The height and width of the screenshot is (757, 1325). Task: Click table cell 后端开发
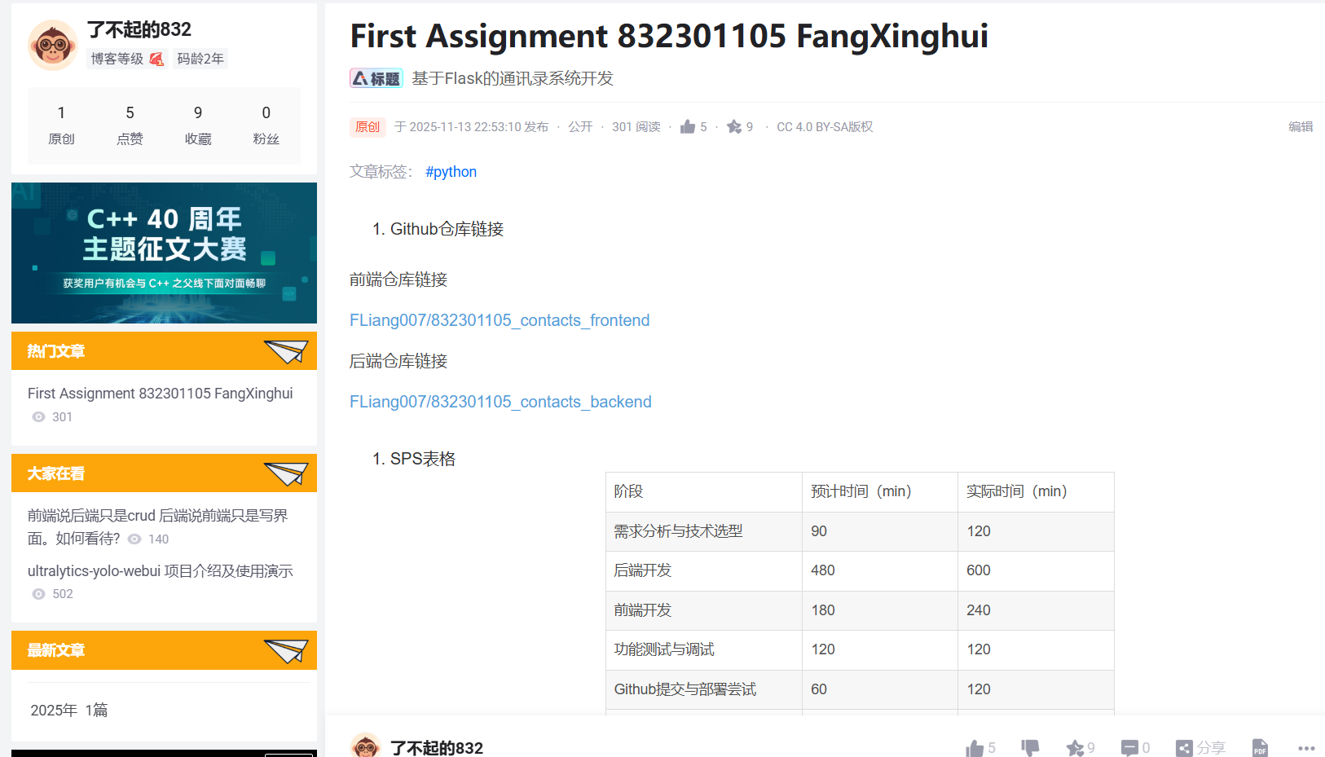pos(704,570)
